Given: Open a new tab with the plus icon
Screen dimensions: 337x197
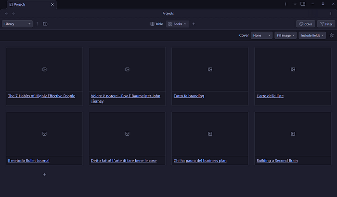Looking at the screenshot, I should click(x=285, y=4).
